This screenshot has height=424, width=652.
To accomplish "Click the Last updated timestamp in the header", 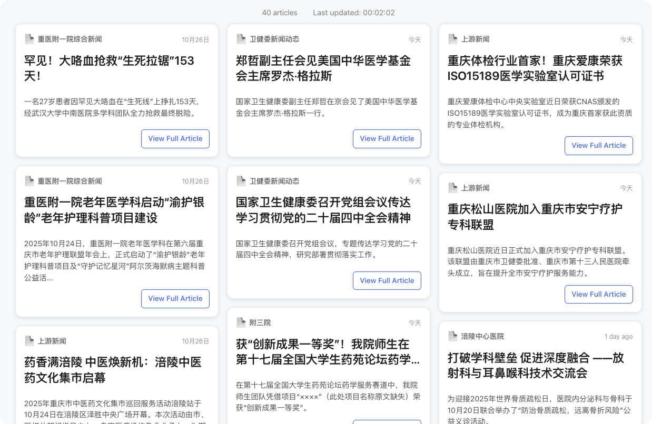I will pyautogui.click(x=353, y=13).
